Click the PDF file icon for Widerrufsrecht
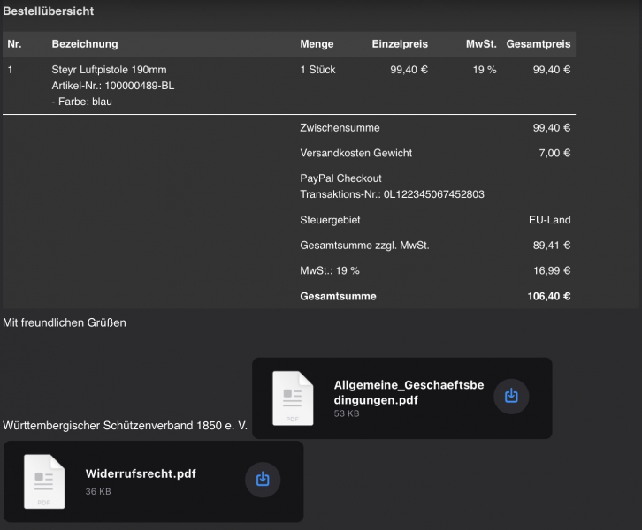Viewport: 642px width, 530px height. click(x=44, y=481)
